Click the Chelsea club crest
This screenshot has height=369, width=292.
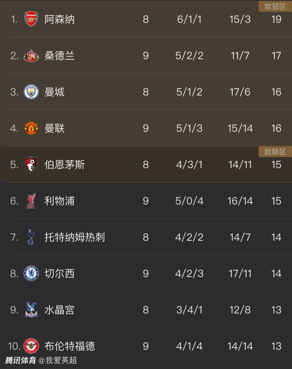(x=31, y=273)
